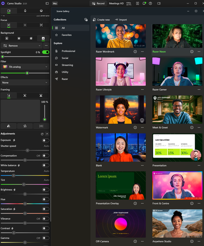Click the Import button
This screenshot has width=204, height=246.
(x=121, y=20)
